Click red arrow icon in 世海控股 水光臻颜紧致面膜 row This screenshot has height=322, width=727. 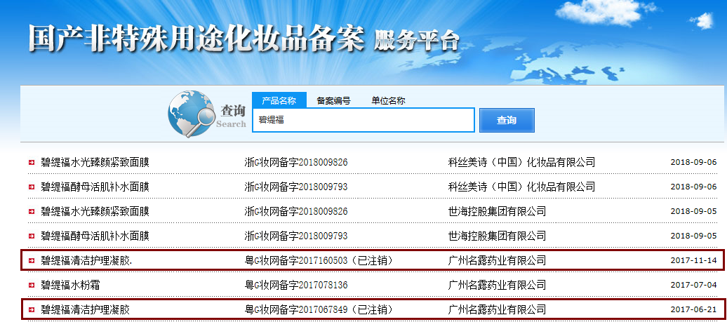tap(31, 211)
